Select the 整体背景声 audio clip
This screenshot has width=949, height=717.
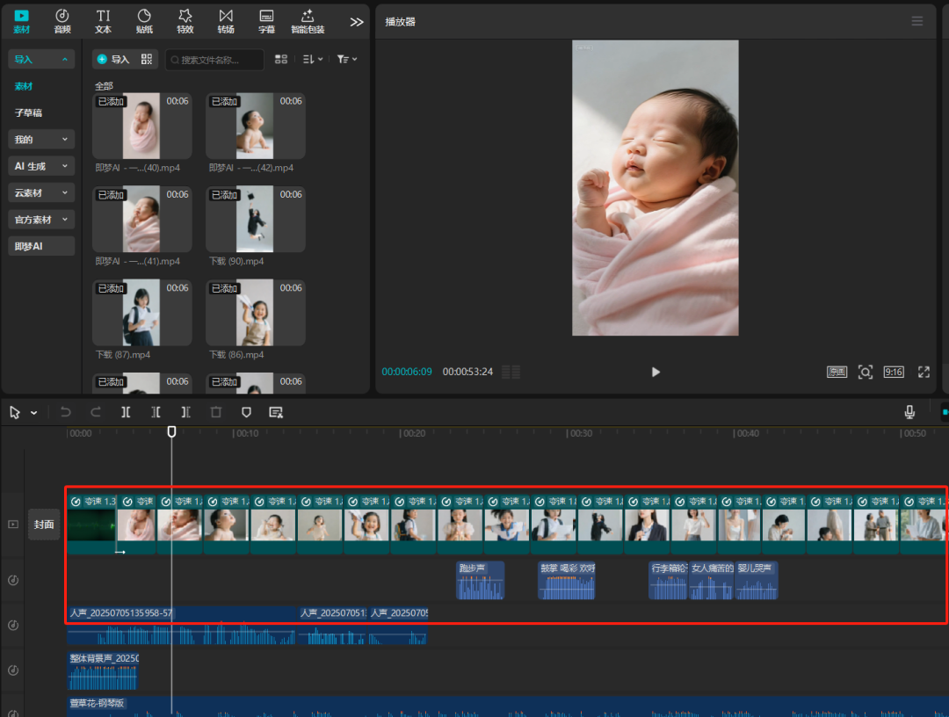[103, 670]
